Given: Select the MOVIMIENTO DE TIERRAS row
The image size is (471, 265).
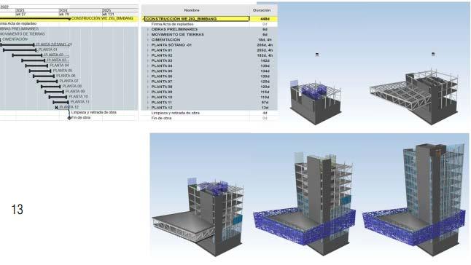Looking at the screenshot, I should pos(209,34).
